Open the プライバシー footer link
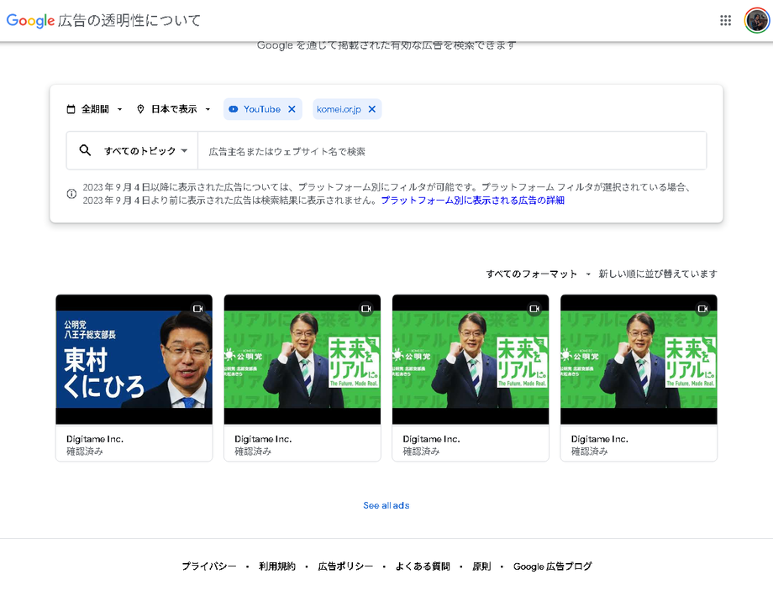This screenshot has width=773, height=590. (x=209, y=567)
